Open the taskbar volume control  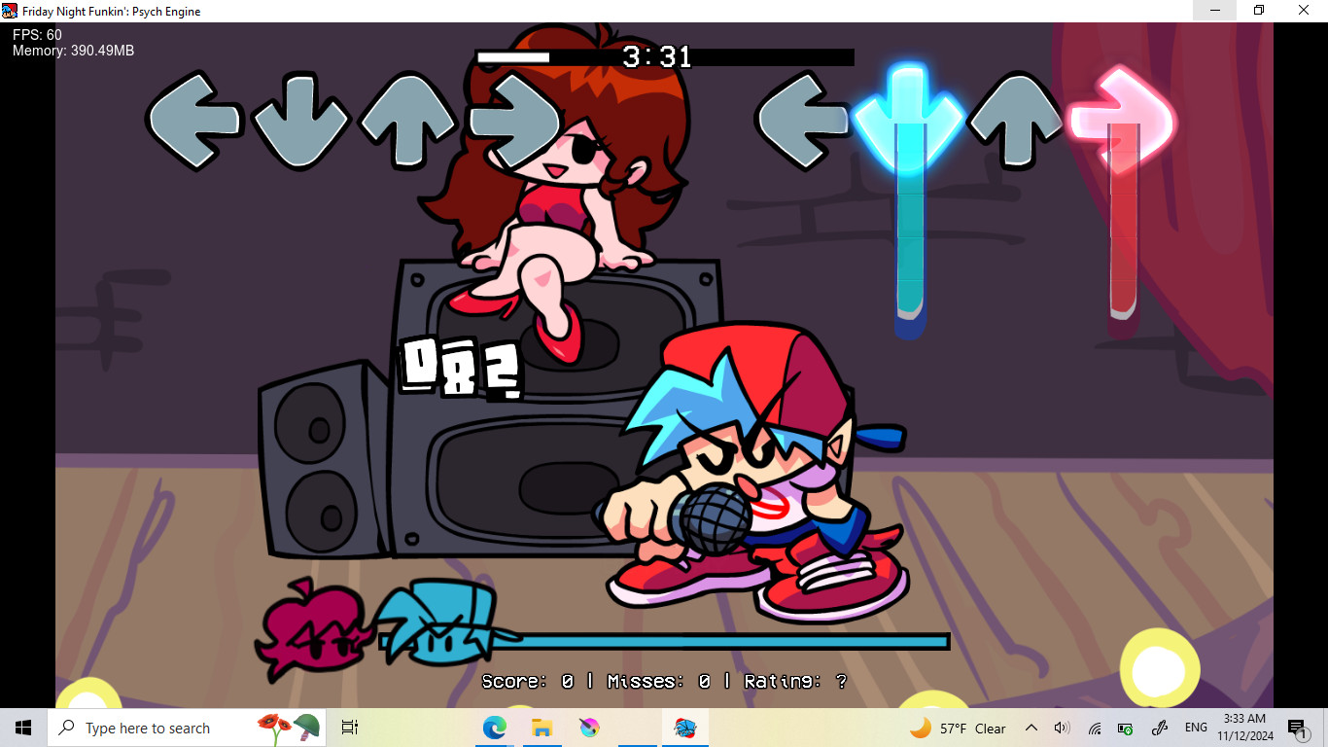(1062, 728)
